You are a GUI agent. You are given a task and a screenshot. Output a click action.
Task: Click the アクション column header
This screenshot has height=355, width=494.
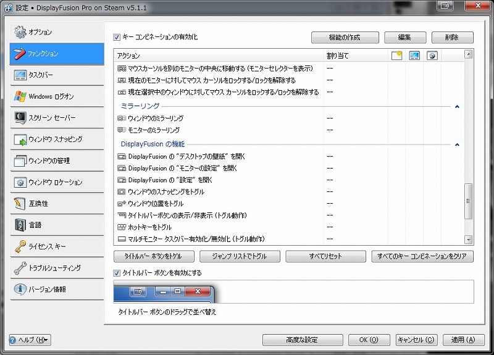(x=219, y=56)
